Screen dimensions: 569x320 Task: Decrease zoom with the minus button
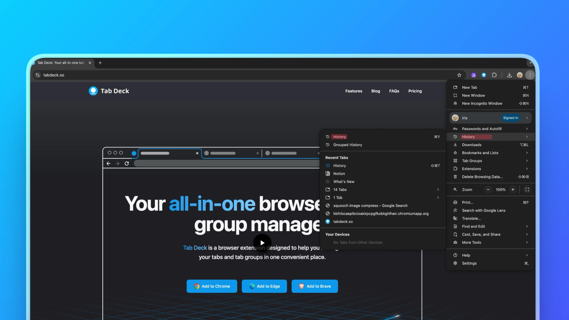488,190
